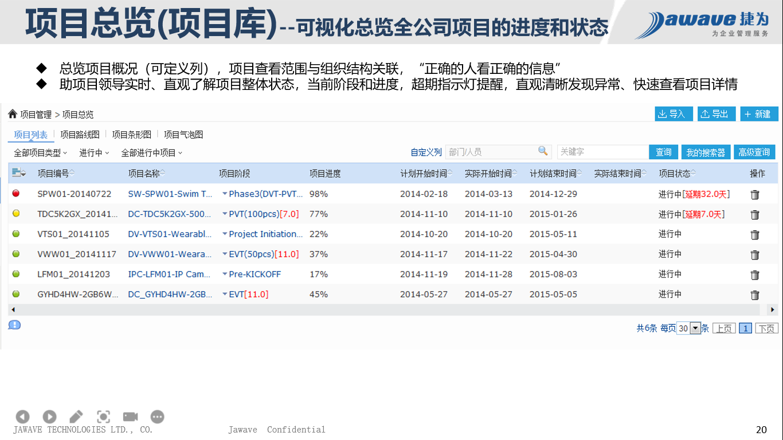Open project link SW-SPW01-Swim T...

click(x=170, y=194)
